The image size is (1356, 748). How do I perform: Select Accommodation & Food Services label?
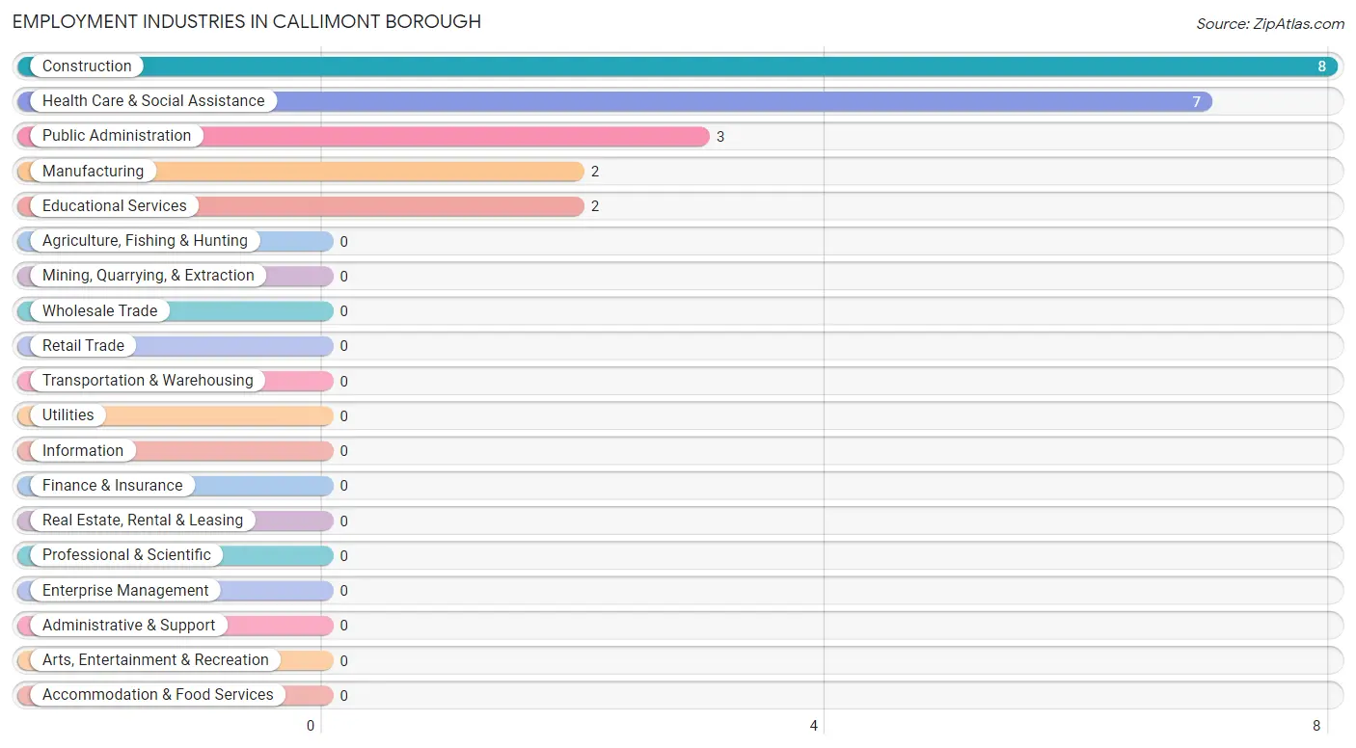click(x=158, y=695)
